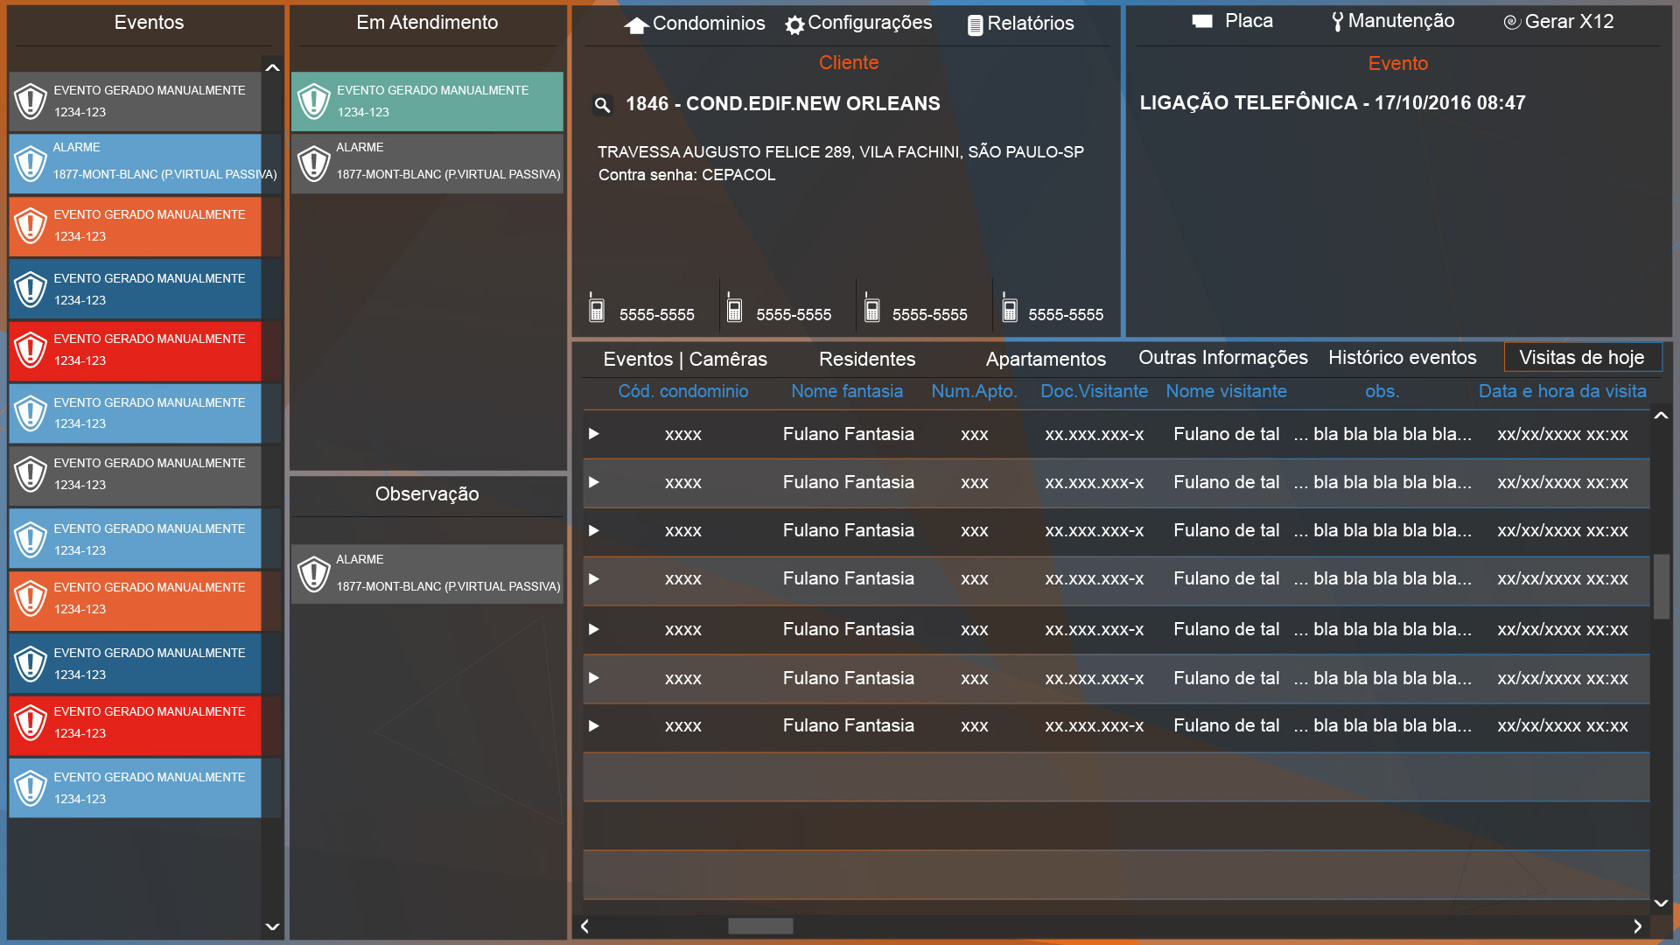Click shield icon of gray ALARME in Em Atendimento

point(313,163)
